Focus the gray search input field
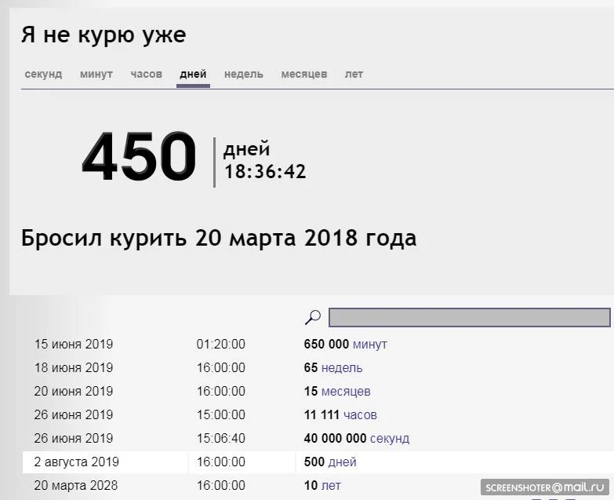This screenshot has height=500, width=614. coord(469,317)
